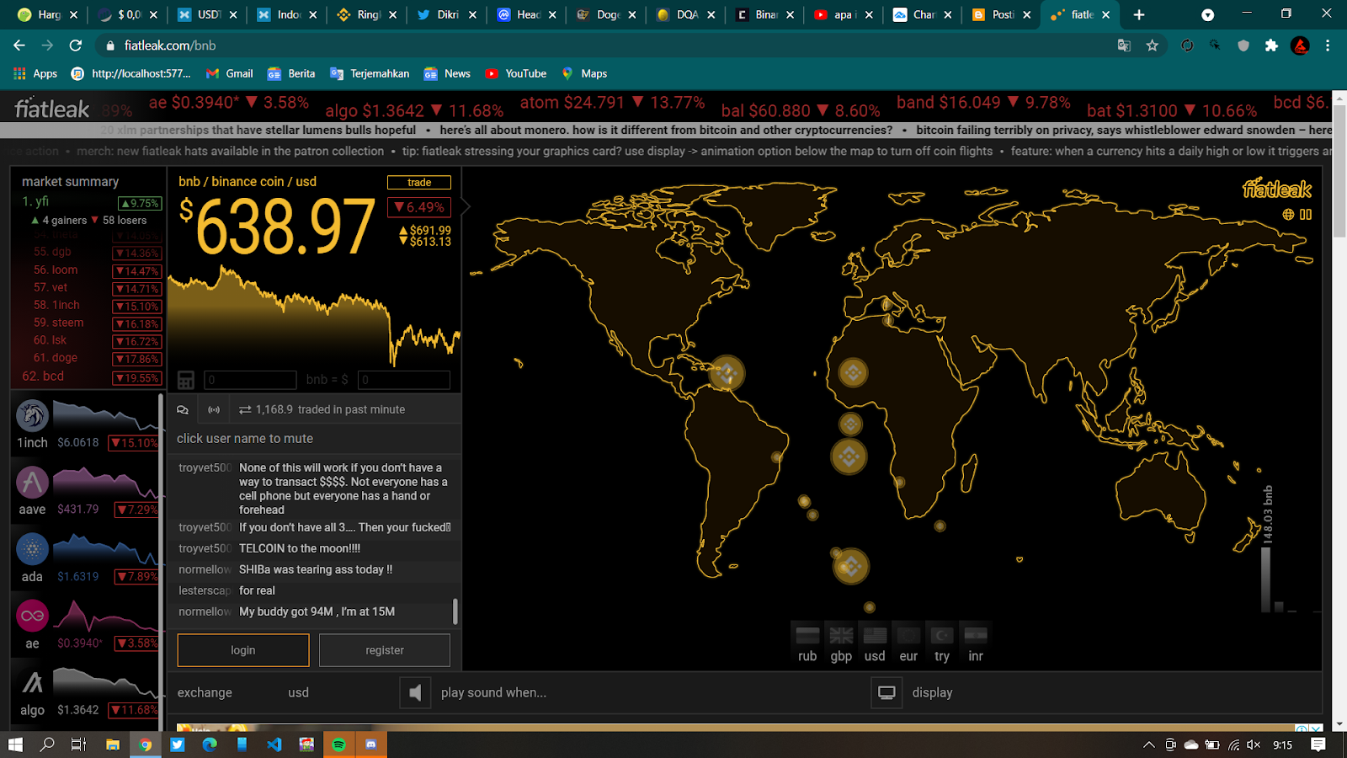Click the translate page icon in the address bar
The width and height of the screenshot is (1347, 758).
(1124, 45)
